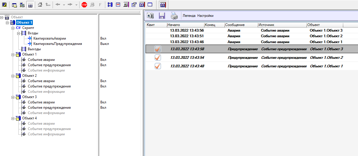The width and height of the screenshot is (358, 156).
Task: Click the yellow monitor icon in toolbar
Action: click(4, 5)
